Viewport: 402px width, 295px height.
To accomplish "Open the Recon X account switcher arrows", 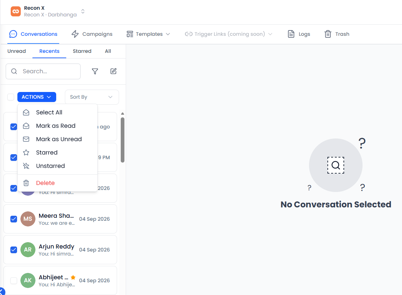I will pos(83,11).
